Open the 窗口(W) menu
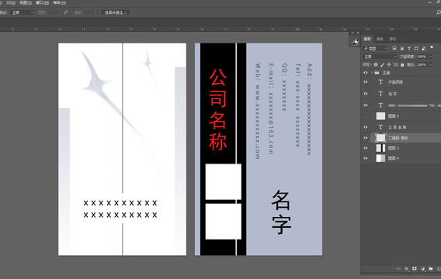The image size is (441, 279). click(x=42, y=3)
